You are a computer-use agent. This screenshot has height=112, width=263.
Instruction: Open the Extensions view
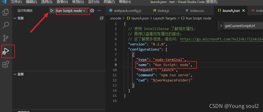tap(6, 64)
